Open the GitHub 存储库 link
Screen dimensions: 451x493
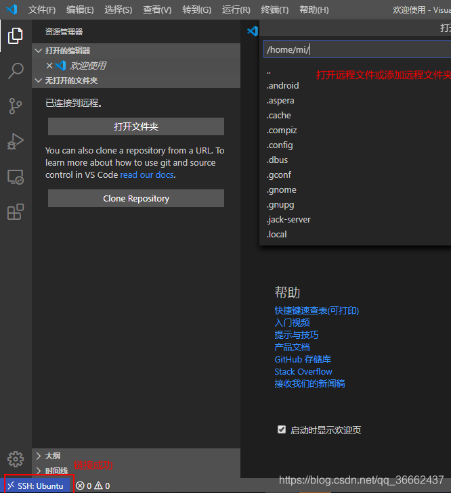(303, 359)
